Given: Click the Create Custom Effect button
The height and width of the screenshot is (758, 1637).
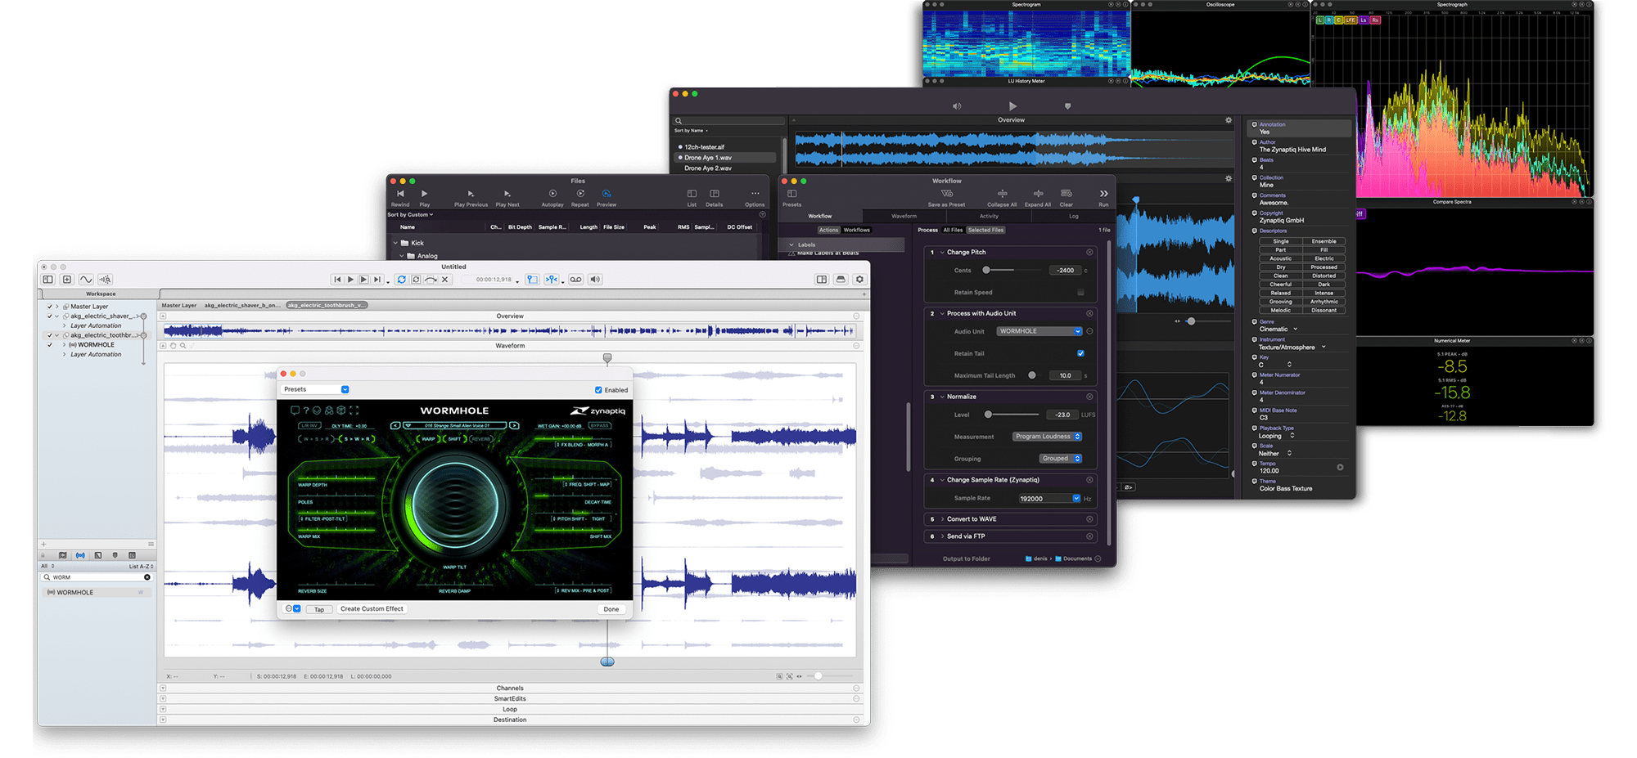Looking at the screenshot, I should pyautogui.click(x=372, y=609).
